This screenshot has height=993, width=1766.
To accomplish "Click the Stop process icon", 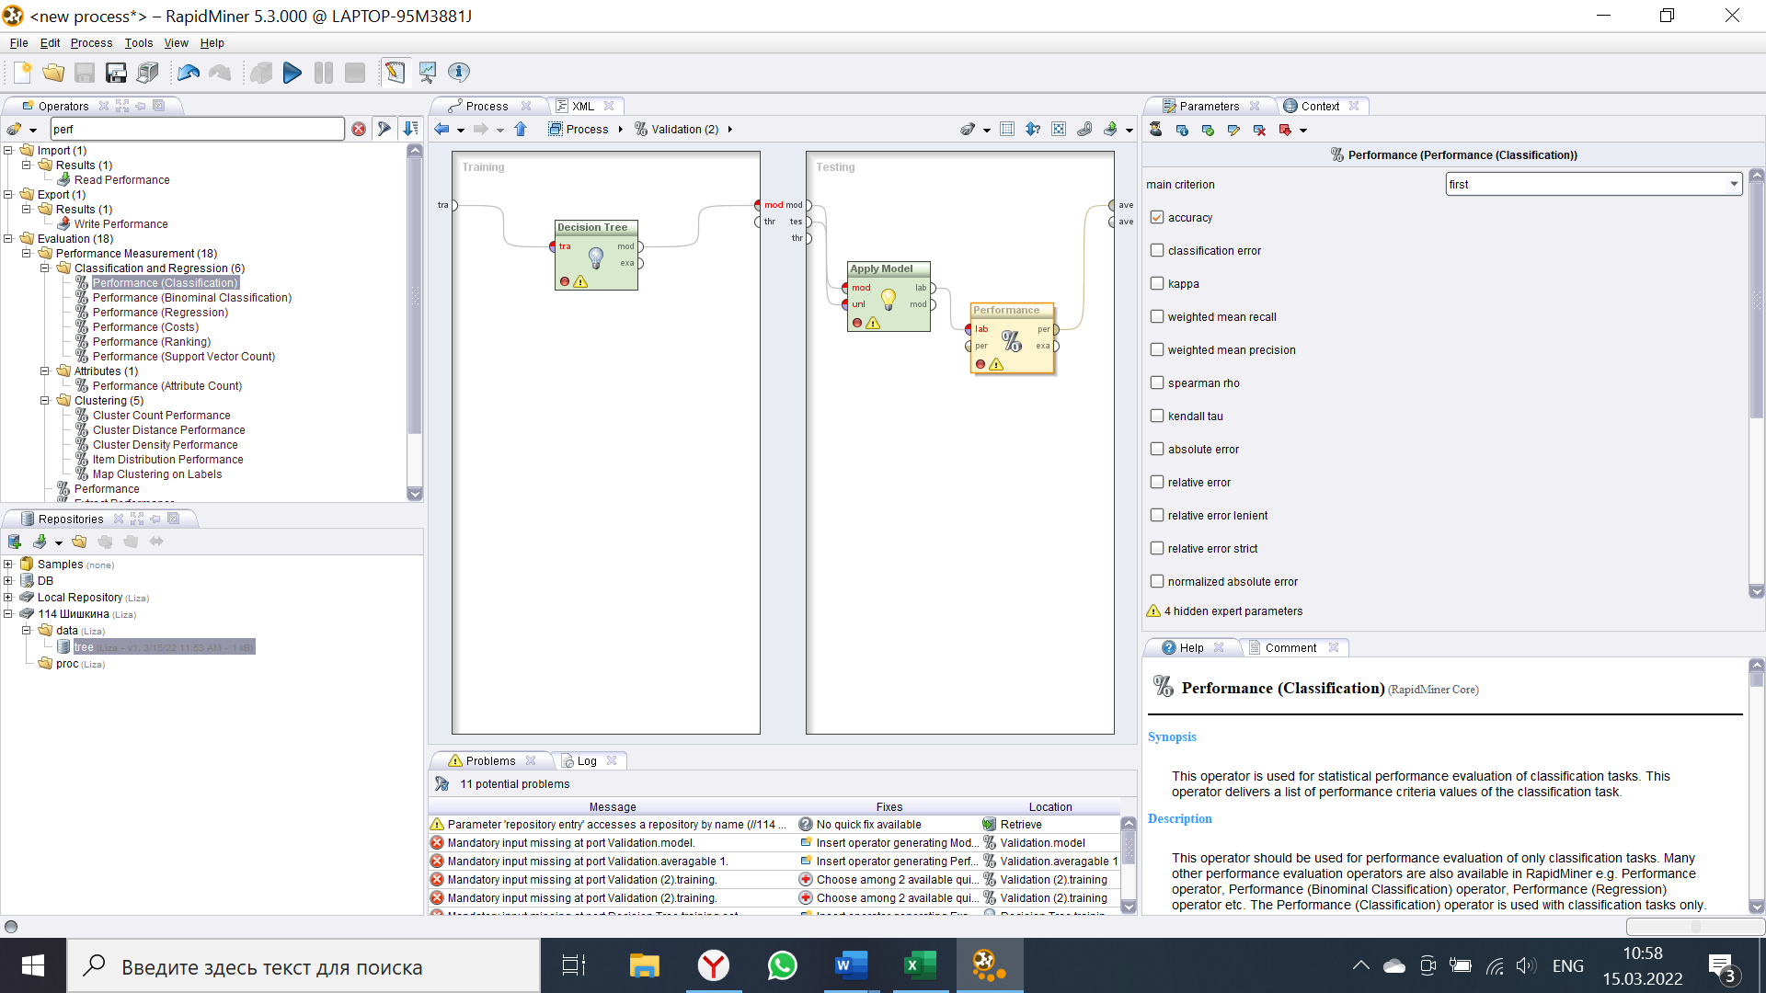I will tap(355, 73).
